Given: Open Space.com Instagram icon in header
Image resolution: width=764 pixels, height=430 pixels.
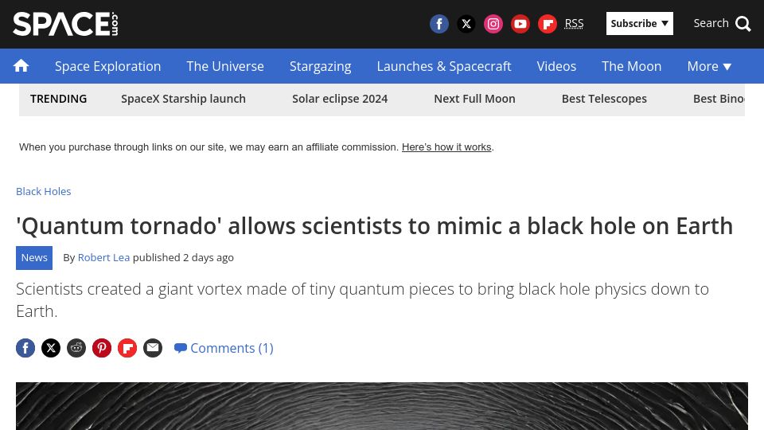Looking at the screenshot, I should [493, 24].
